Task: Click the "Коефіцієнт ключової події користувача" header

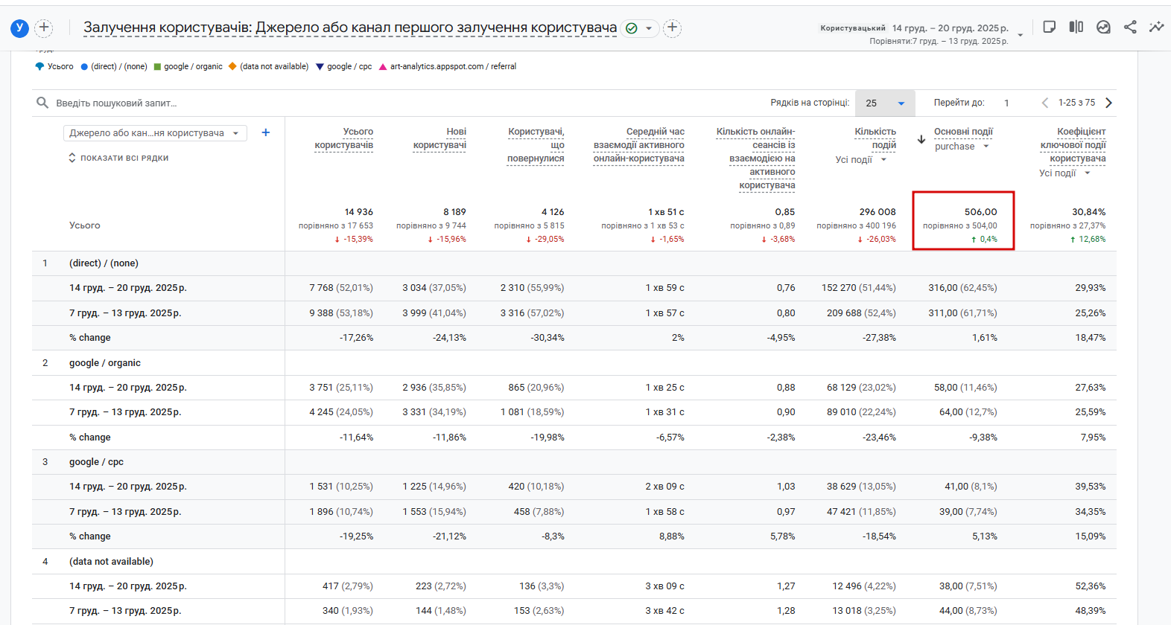Action: click(x=1073, y=145)
